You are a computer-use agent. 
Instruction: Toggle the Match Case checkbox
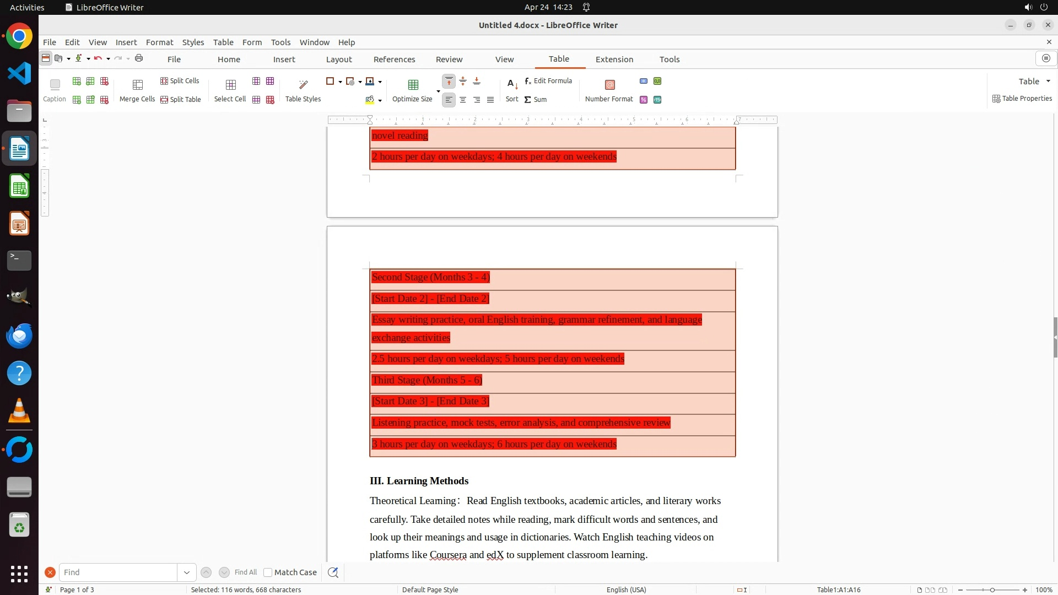click(268, 572)
